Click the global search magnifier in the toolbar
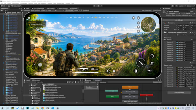The image size is (196, 110). tap(176, 6)
